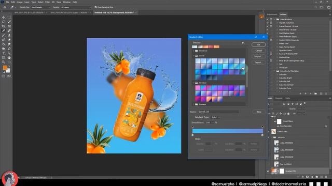Select the Brush tool
332x186 pixels.
tap(4, 35)
